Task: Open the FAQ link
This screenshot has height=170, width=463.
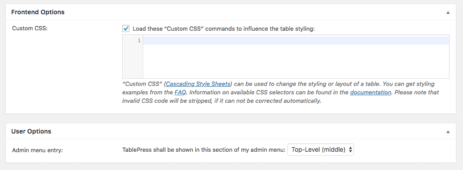Action: point(180,92)
